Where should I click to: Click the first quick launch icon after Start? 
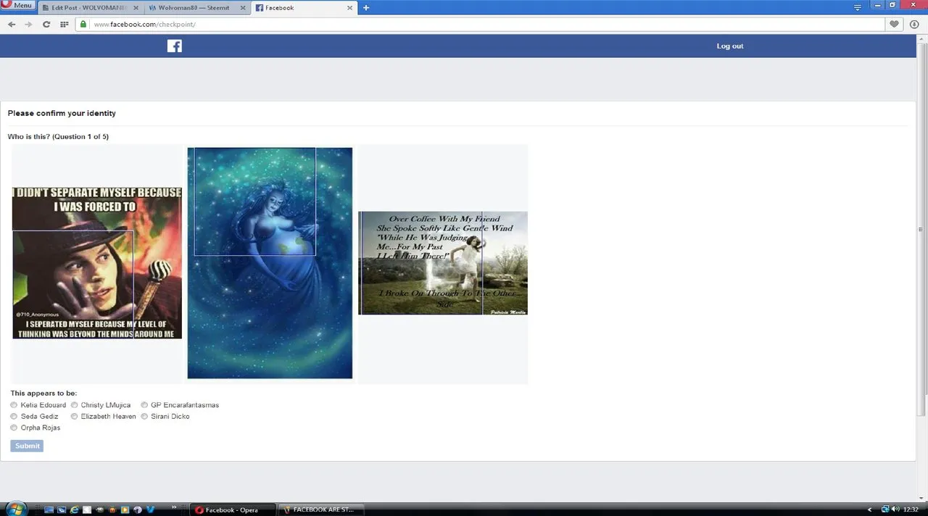point(49,509)
